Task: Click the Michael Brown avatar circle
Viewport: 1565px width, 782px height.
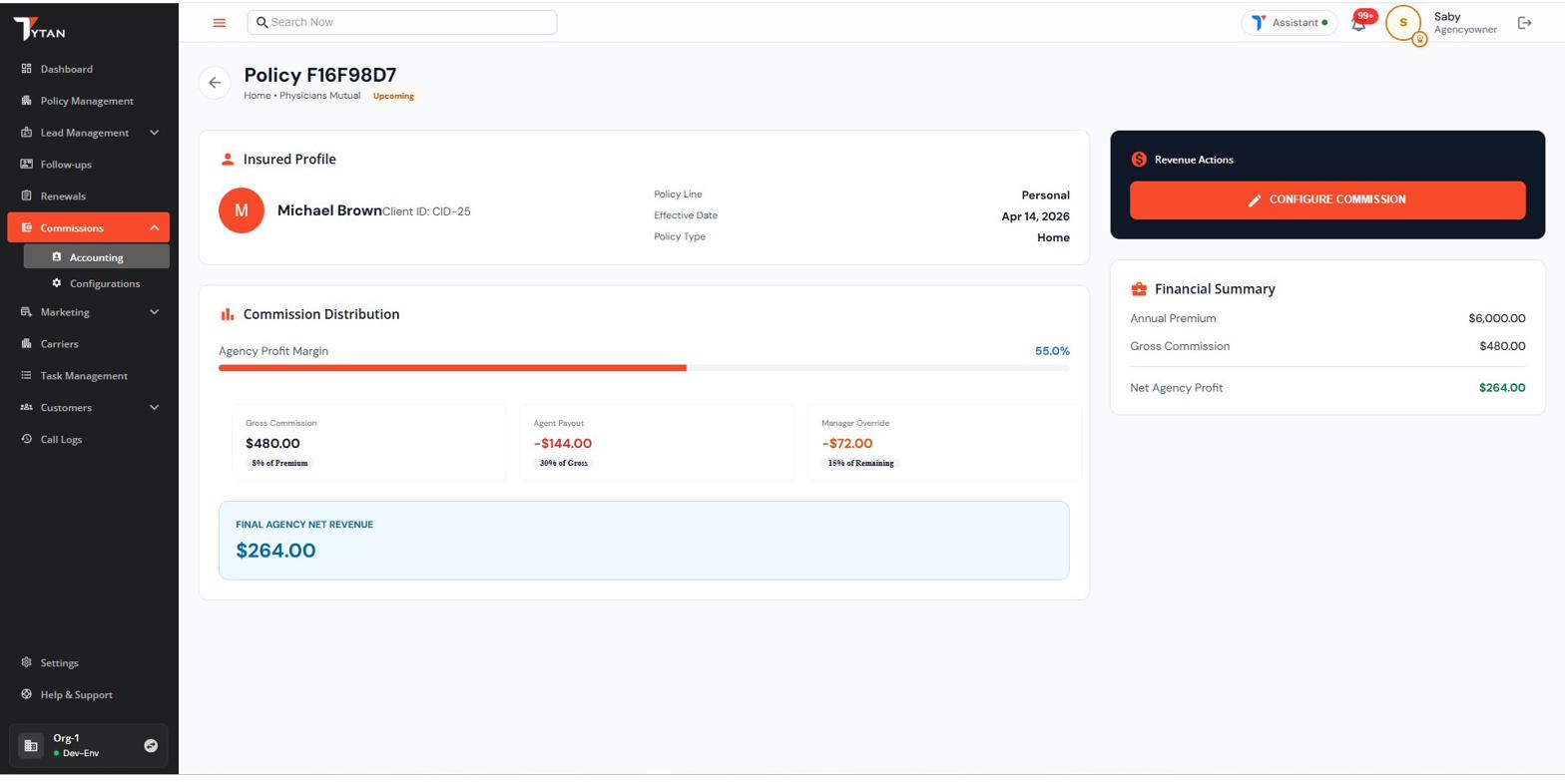Action: [242, 210]
